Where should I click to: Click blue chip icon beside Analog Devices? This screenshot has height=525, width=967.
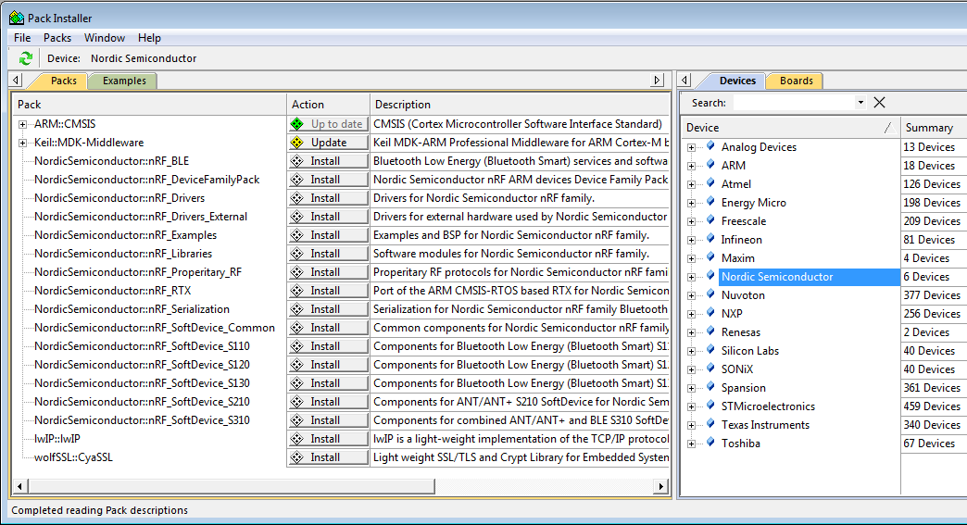click(710, 146)
